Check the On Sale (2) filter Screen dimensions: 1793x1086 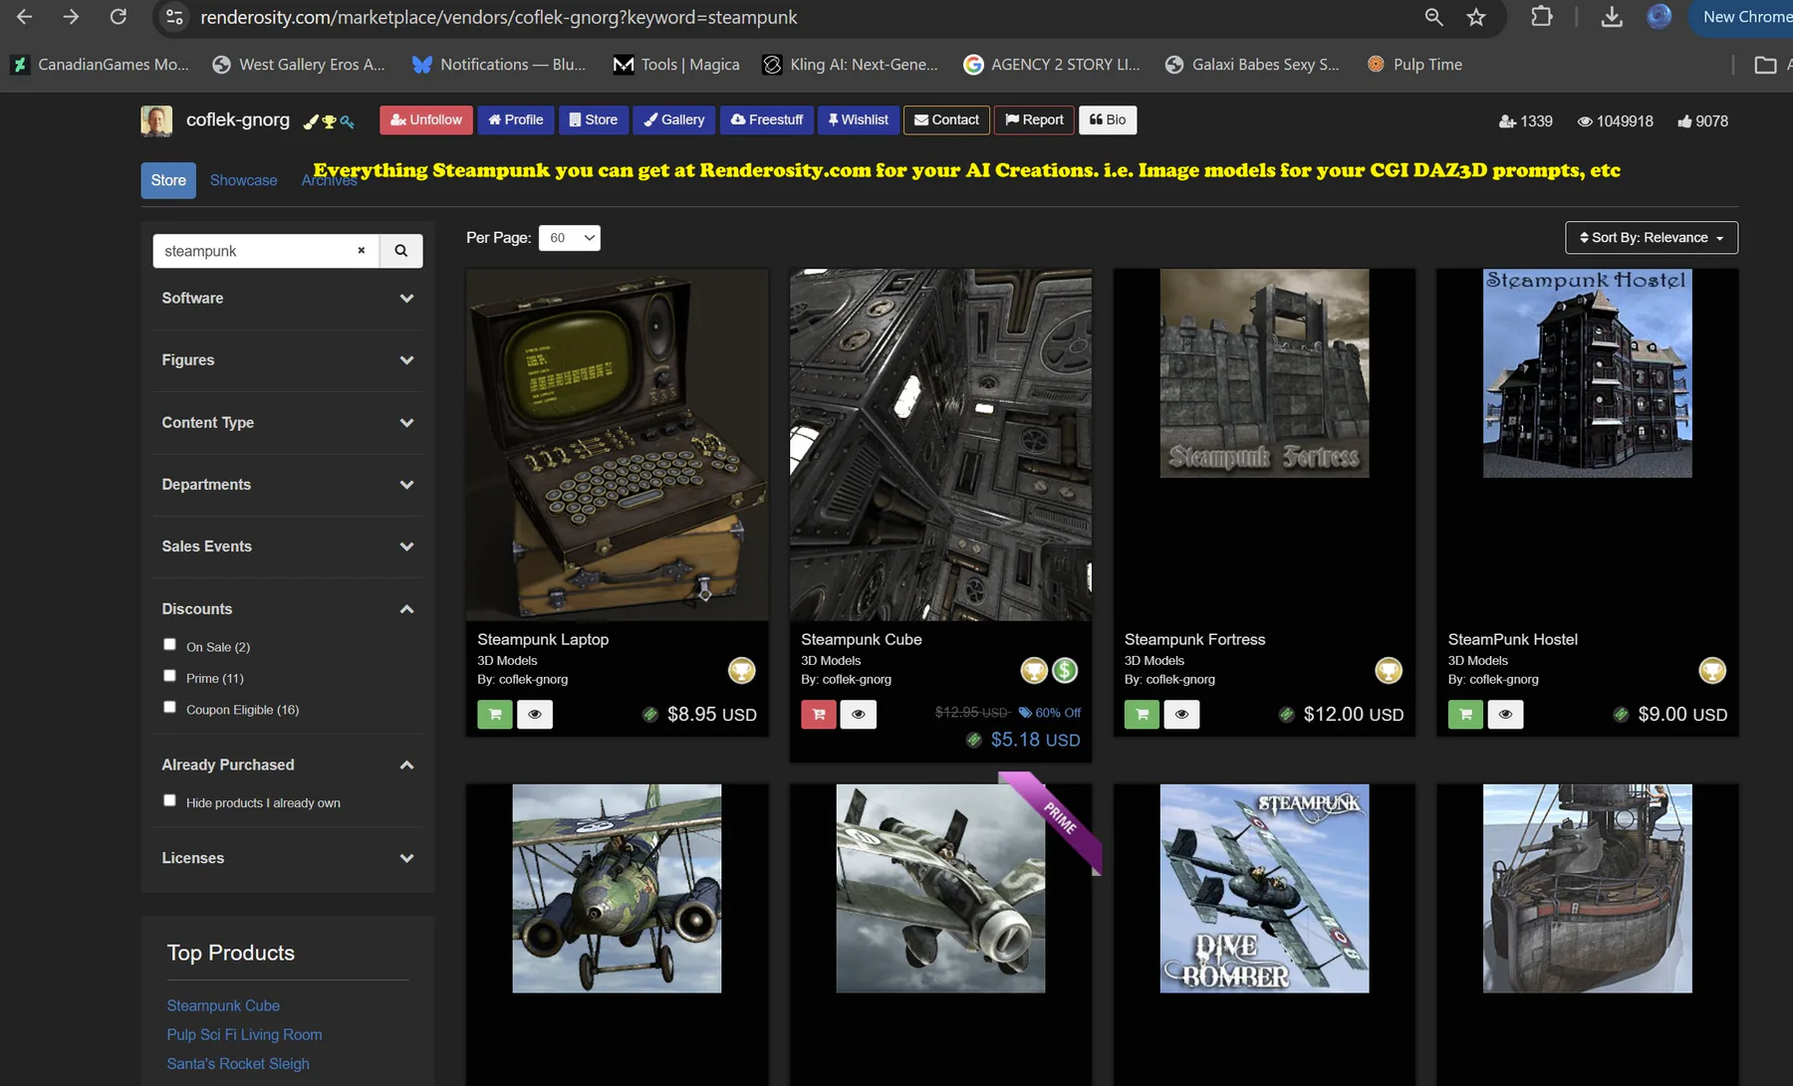(x=169, y=645)
